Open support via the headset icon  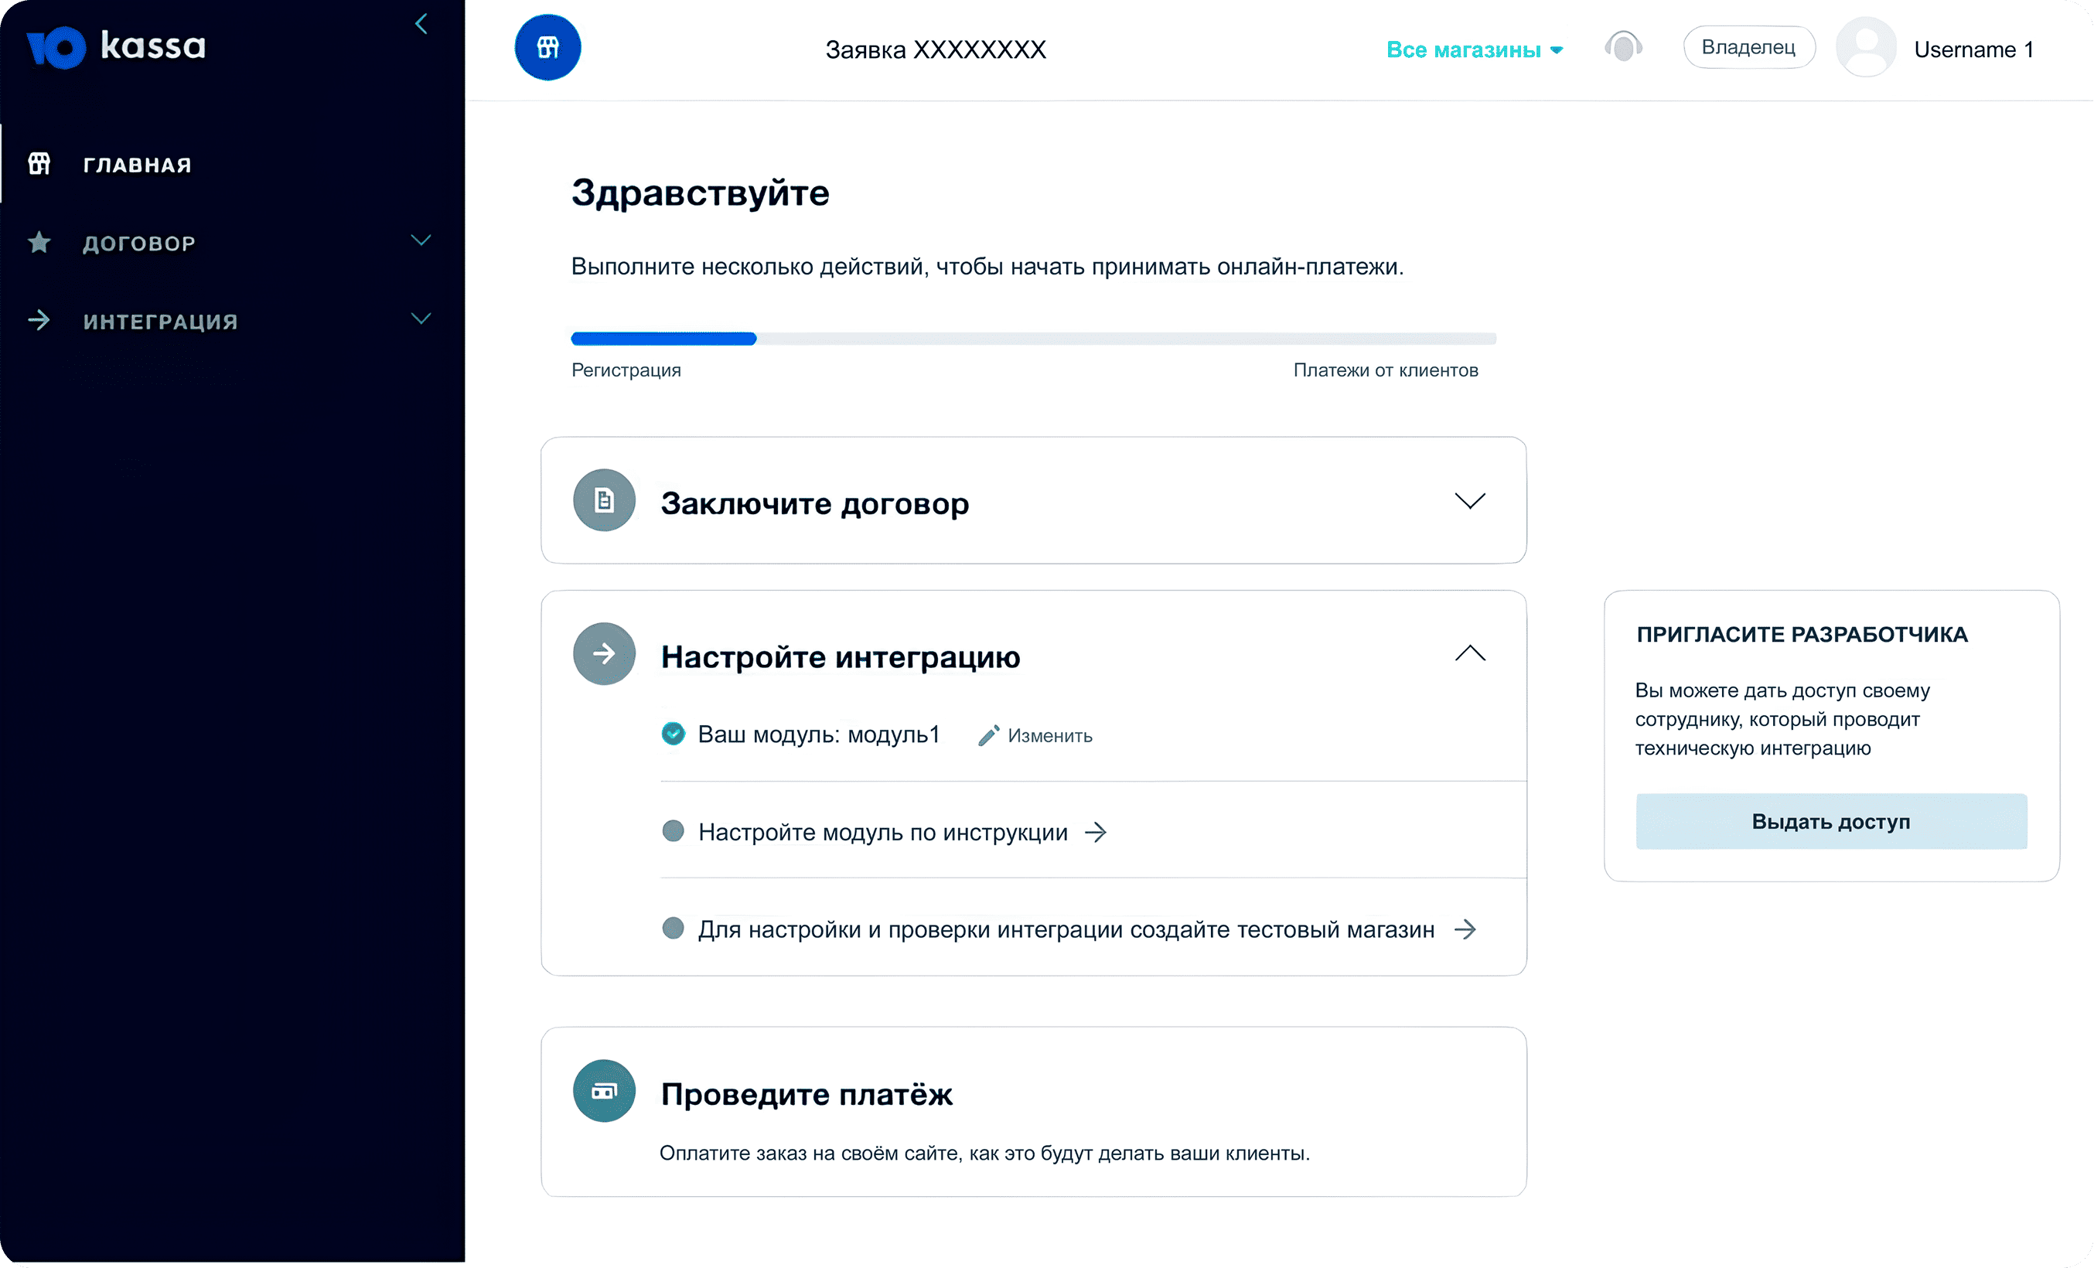pyautogui.click(x=1623, y=46)
